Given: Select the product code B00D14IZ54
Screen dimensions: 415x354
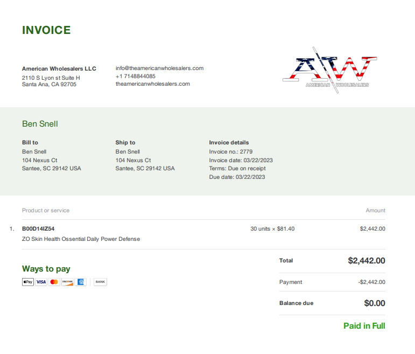Looking at the screenshot, I should point(38,228).
